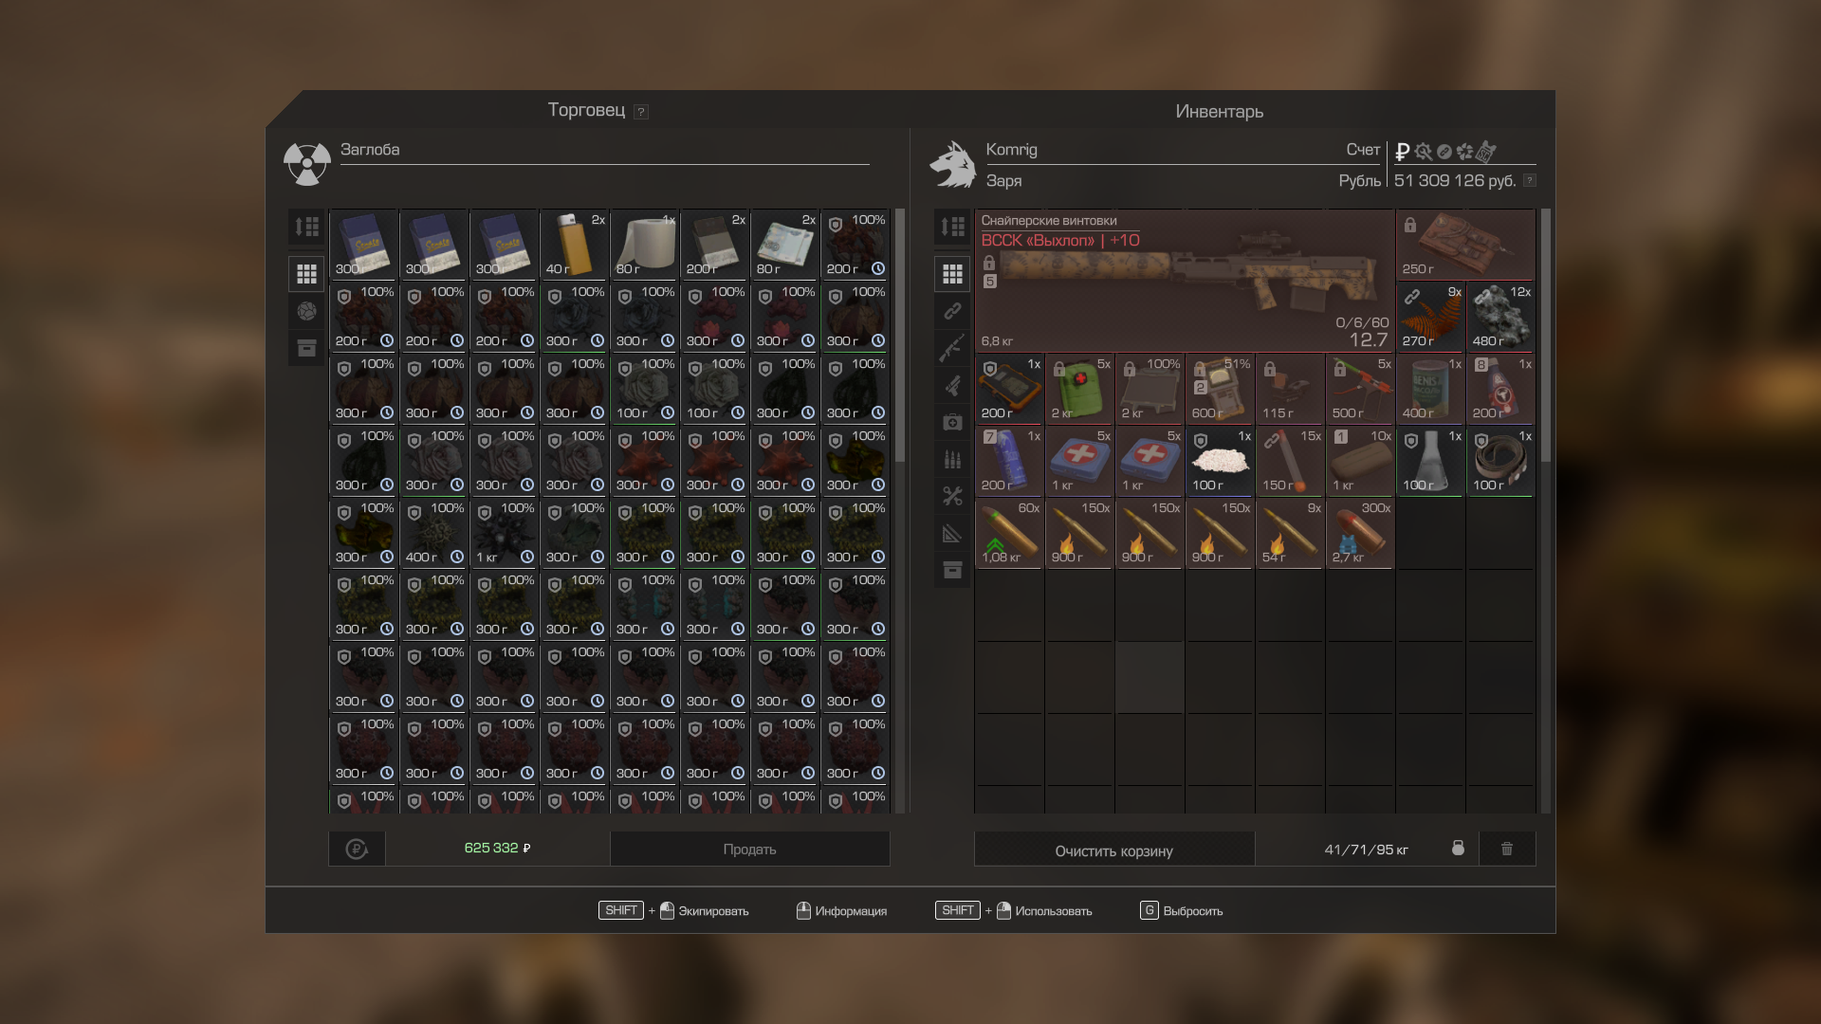Select the green medical pouch 5x
Viewport: 1821px width, 1024px height.
tap(1079, 389)
